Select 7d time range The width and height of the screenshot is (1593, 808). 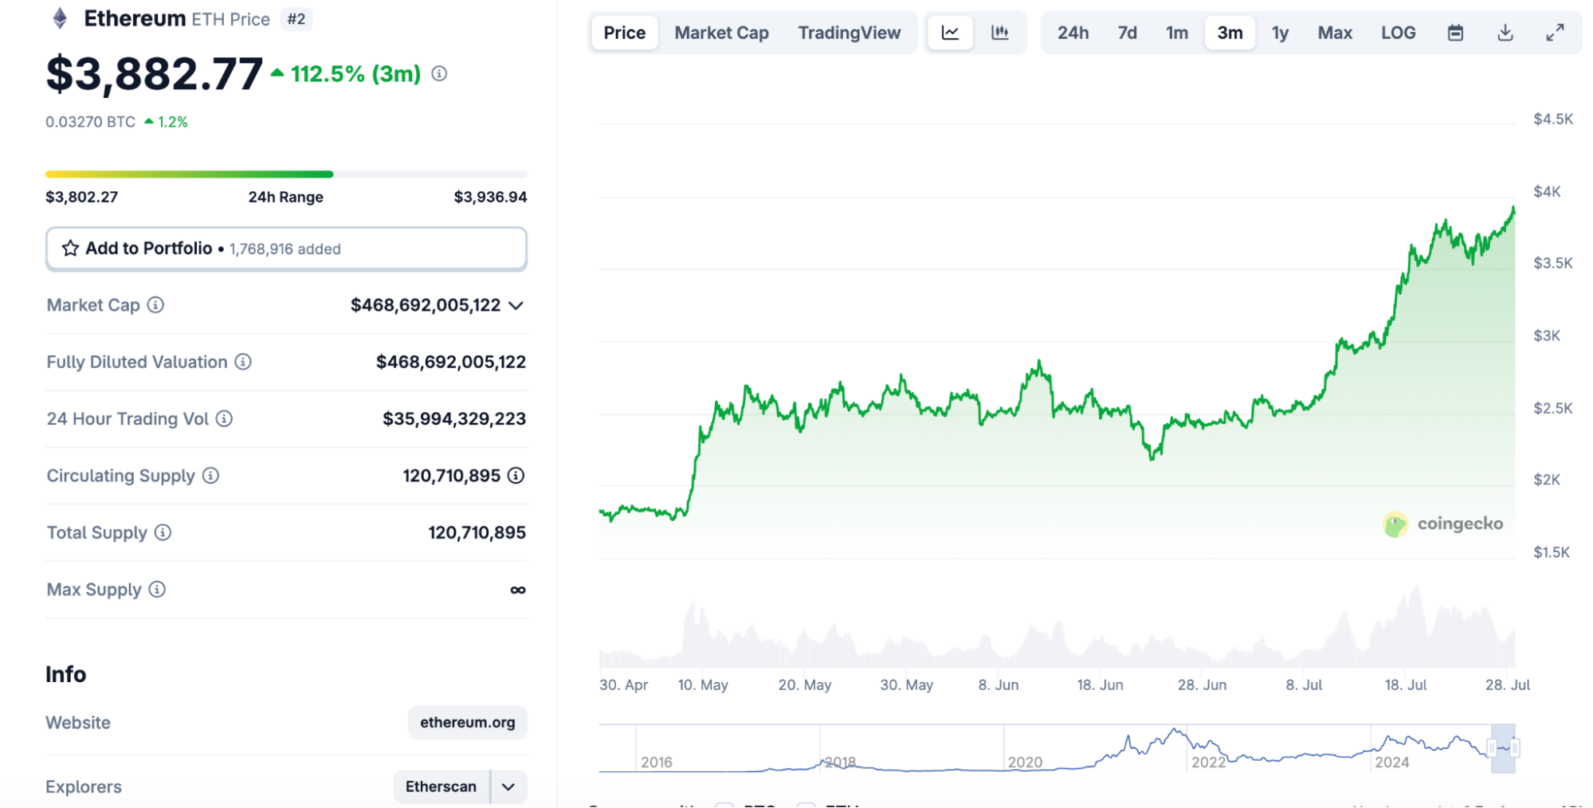click(x=1127, y=33)
